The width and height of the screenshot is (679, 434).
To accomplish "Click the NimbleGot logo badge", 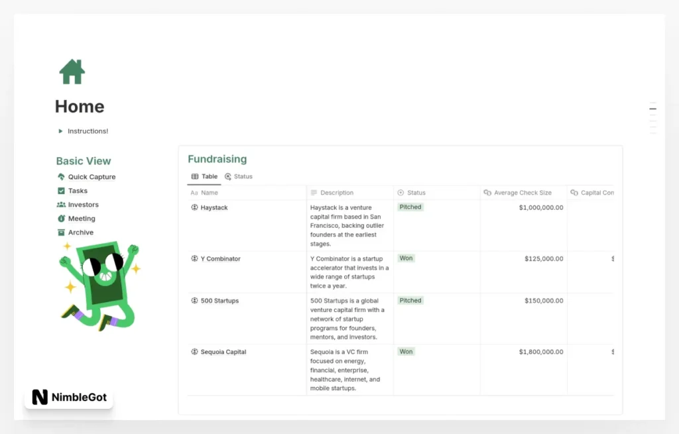I will (68, 397).
